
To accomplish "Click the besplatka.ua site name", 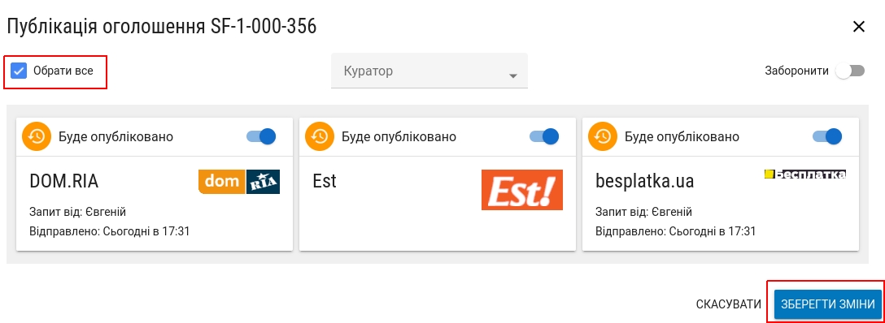I will [644, 181].
